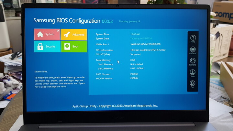This screenshot has width=233, height=131.
Task: Click the Set the Time help heading
Action: (41, 71)
